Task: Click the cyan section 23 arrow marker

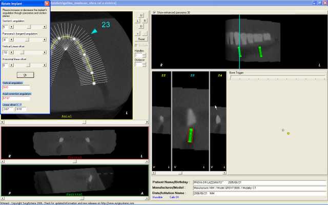Action: pos(94,31)
